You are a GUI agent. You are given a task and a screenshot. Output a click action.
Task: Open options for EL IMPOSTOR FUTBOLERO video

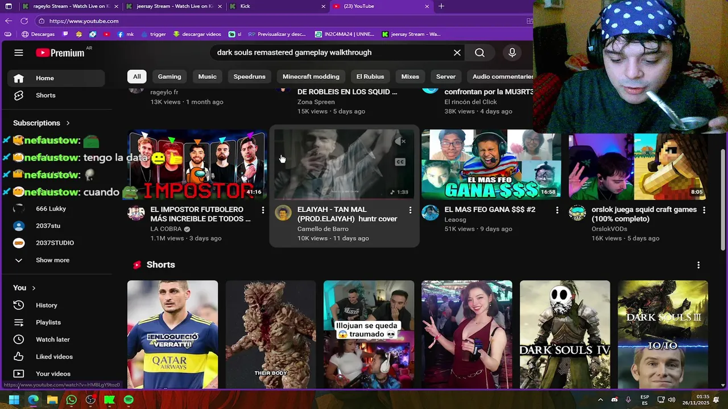[x=263, y=210]
